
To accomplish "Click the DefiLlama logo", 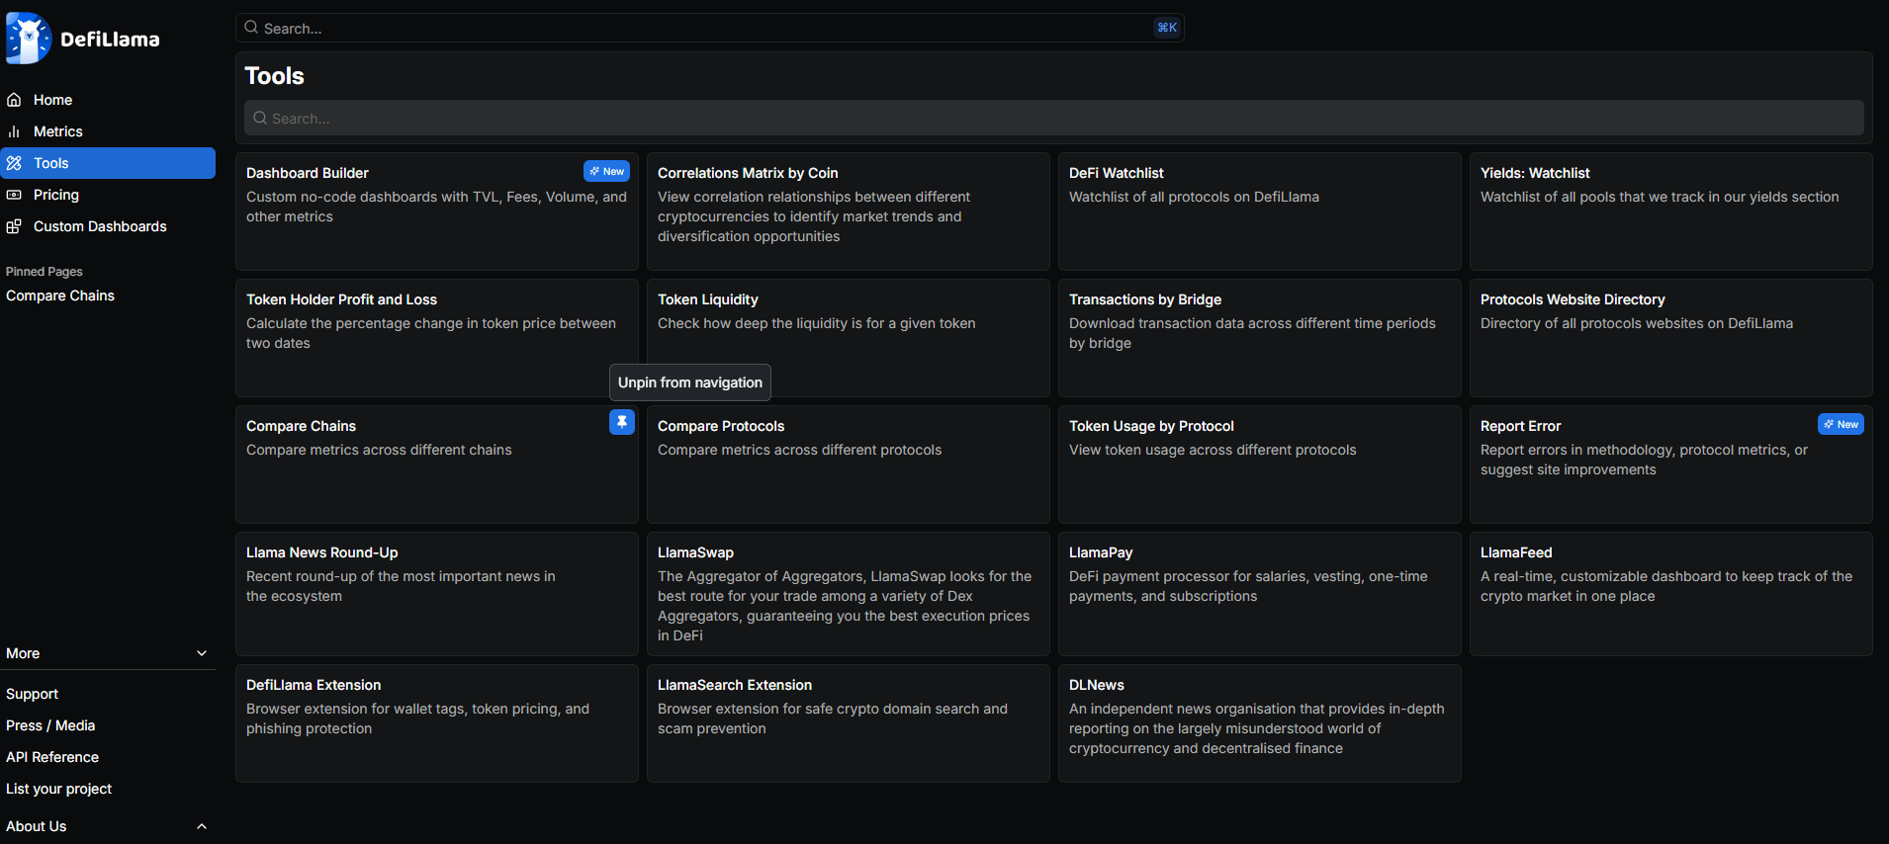I will pyautogui.click(x=83, y=39).
